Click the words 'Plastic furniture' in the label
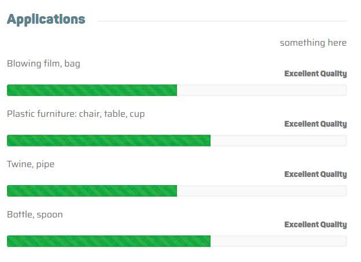 [x=40, y=114]
